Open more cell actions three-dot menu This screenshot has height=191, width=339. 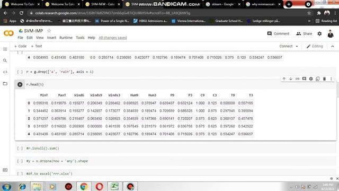(x=331, y=79)
